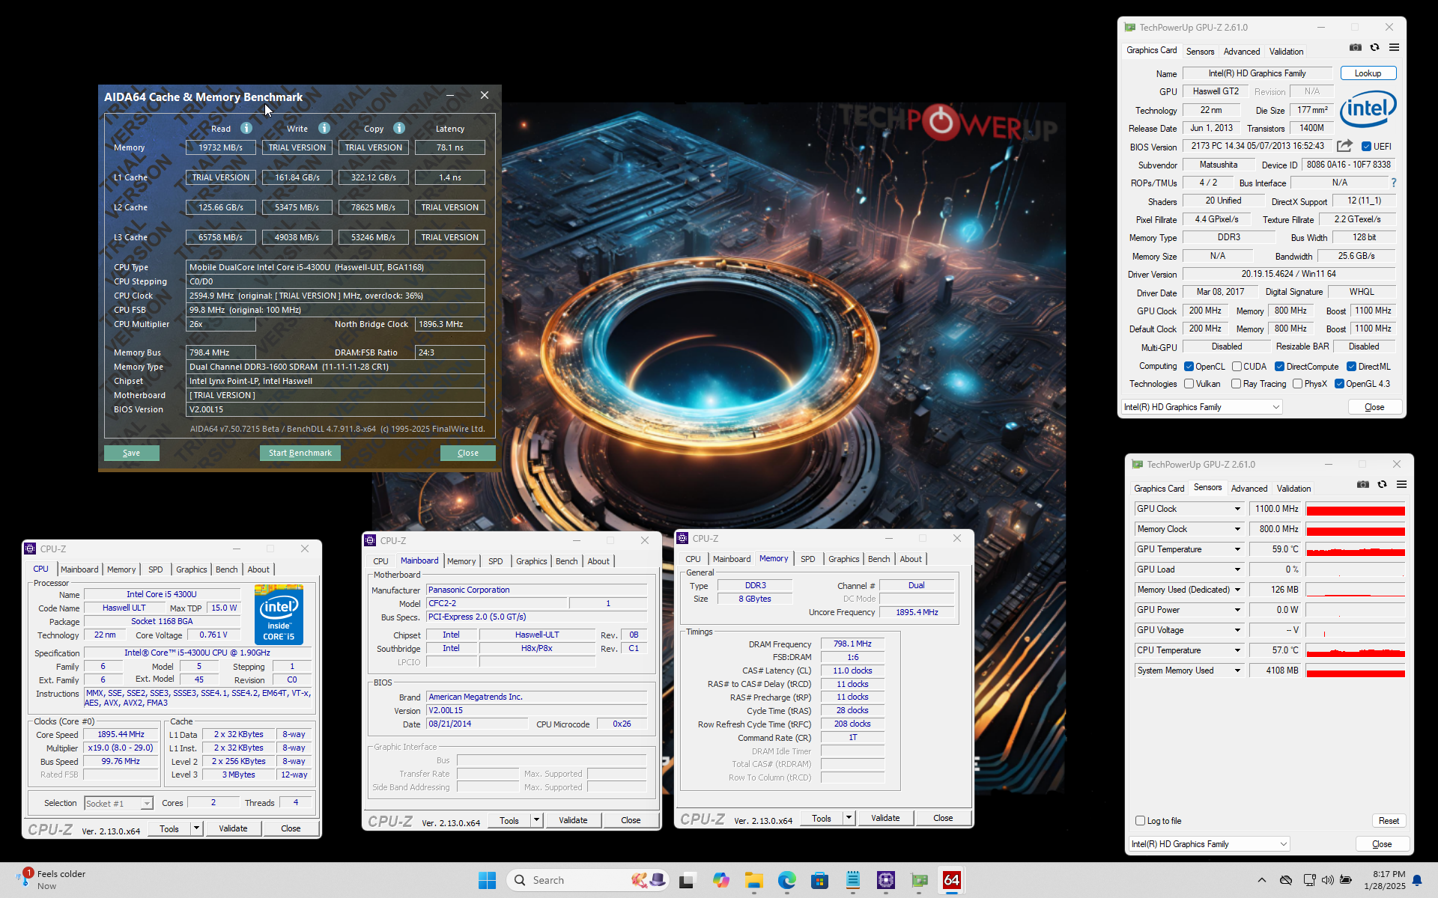Image resolution: width=1438 pixels, height=898 pixels.
Task: Click Tools button in CPU-Z CPU window
Action: tap(169, 828)
